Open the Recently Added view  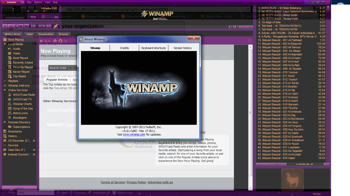pyautogui.click(x=23, y=63)
